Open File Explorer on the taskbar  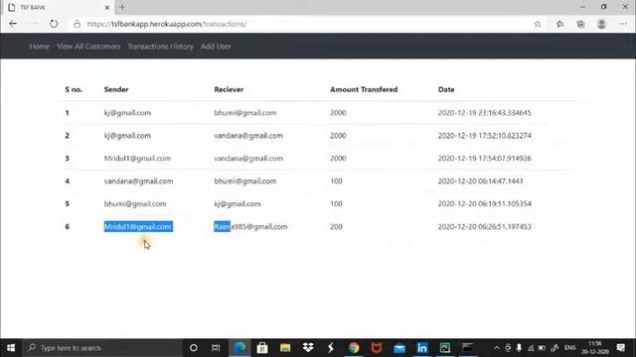point(285,348)
